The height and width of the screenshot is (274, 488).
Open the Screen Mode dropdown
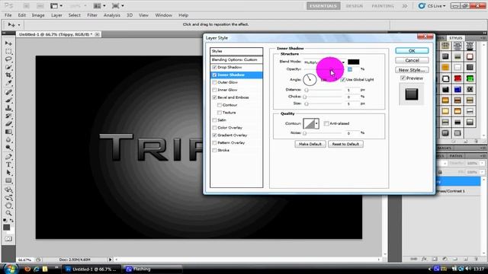click(117, 6)
